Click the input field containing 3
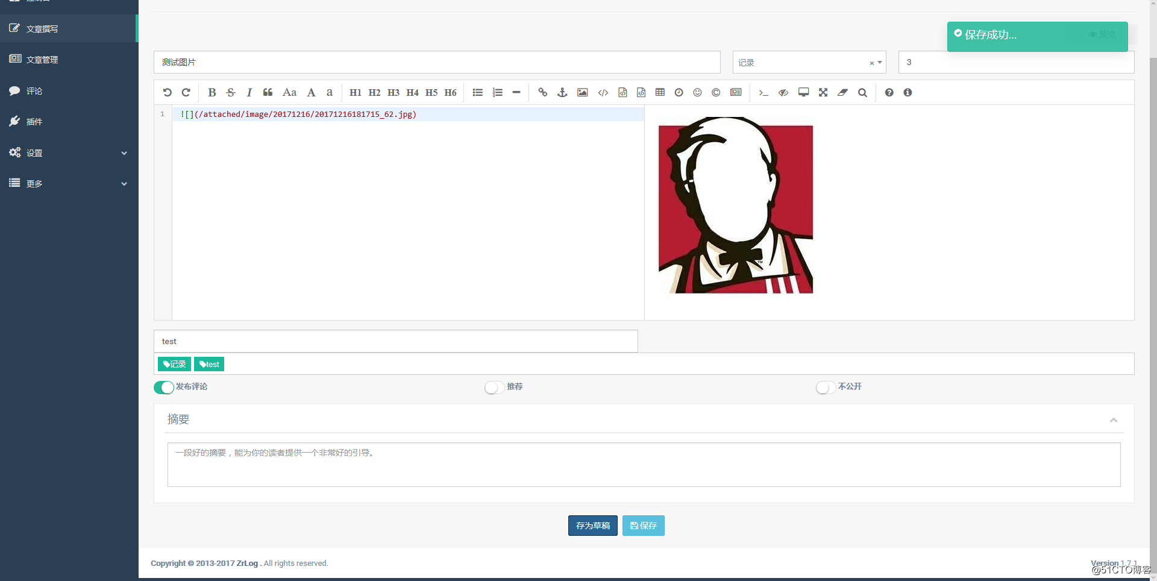The height and width of the screenshot is (581, 1157). [1016, 62]
